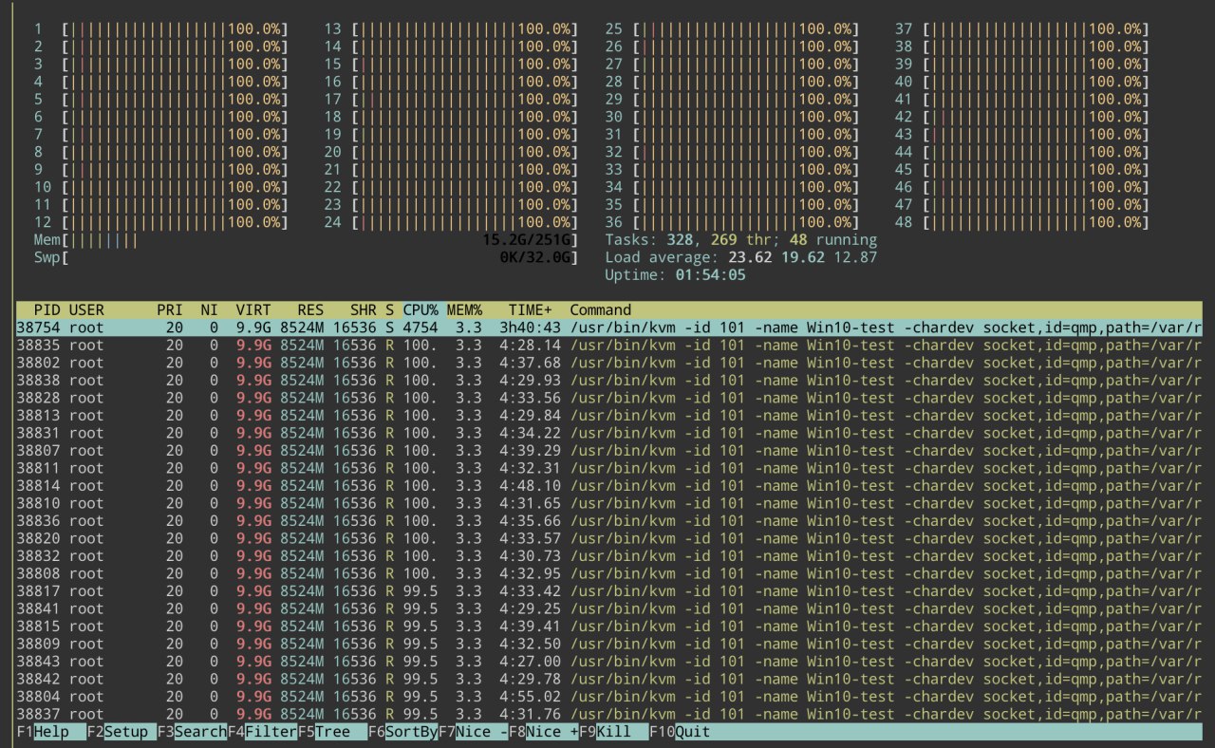
Task: Select the process row with PID 38815
Action: click(608, 626)
